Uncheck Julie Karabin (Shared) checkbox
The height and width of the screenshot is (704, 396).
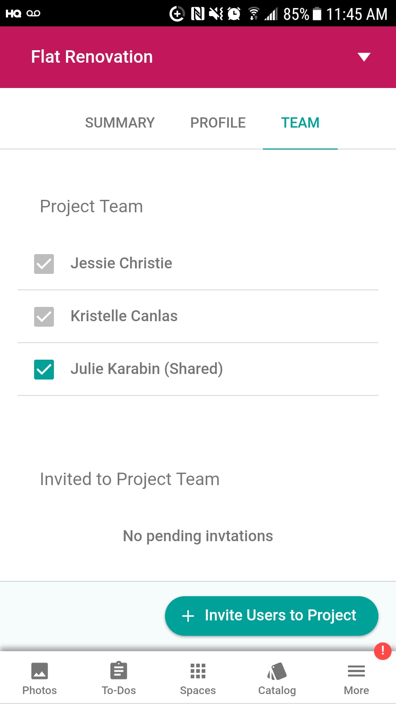click(x=44, y=369)
